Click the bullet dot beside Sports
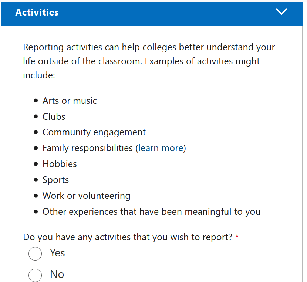307x282 pixels. pyautogui.click(x=36, y=180)
